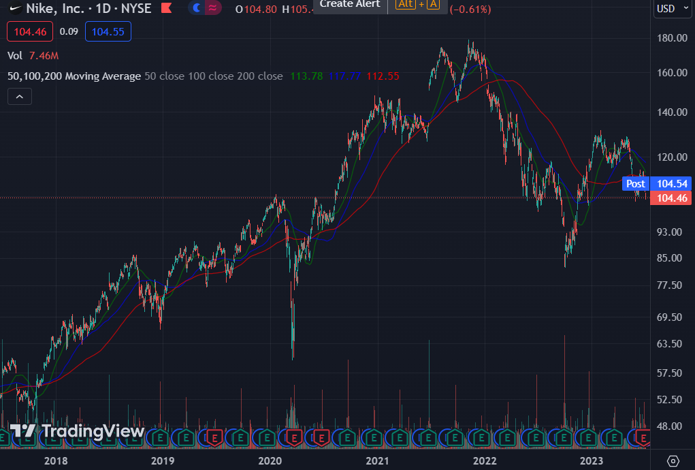Click the 0.09 spread value
Viewport: 695px width, 470px height.
pyautogui.click(x=69, y=31)
